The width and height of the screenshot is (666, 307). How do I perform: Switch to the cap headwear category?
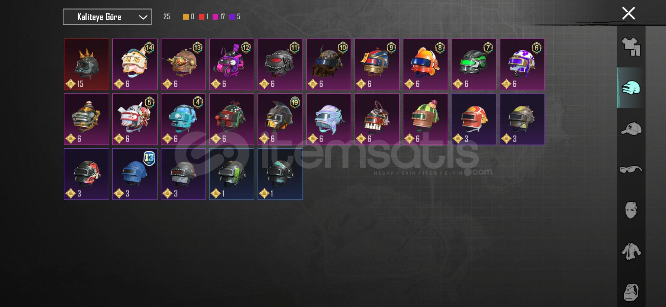(631, 129)
